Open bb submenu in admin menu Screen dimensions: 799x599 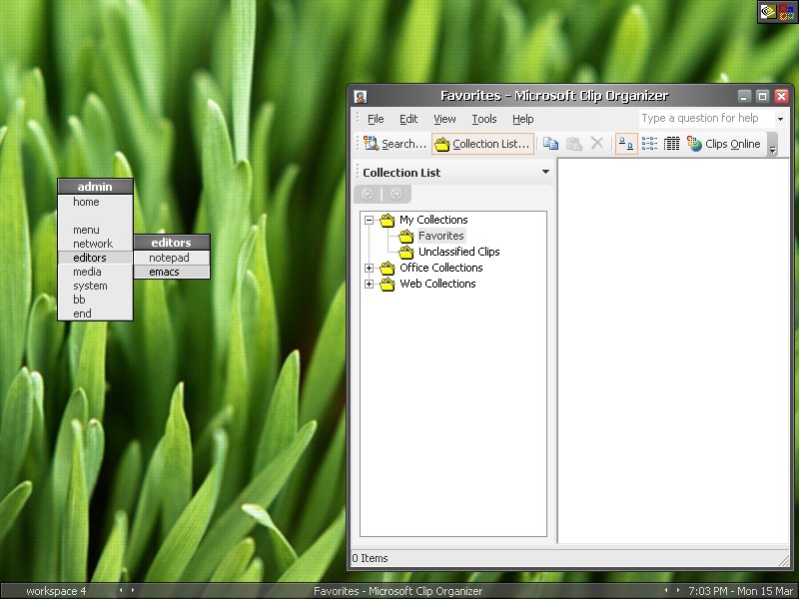95,299
